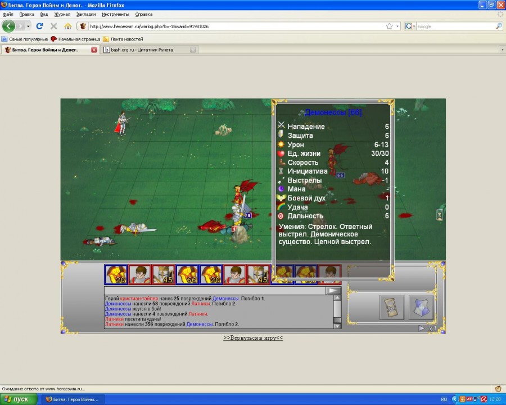
Task: Click the hourglass icon at the battlefield's right edge
Action: [x=440, y=214]
